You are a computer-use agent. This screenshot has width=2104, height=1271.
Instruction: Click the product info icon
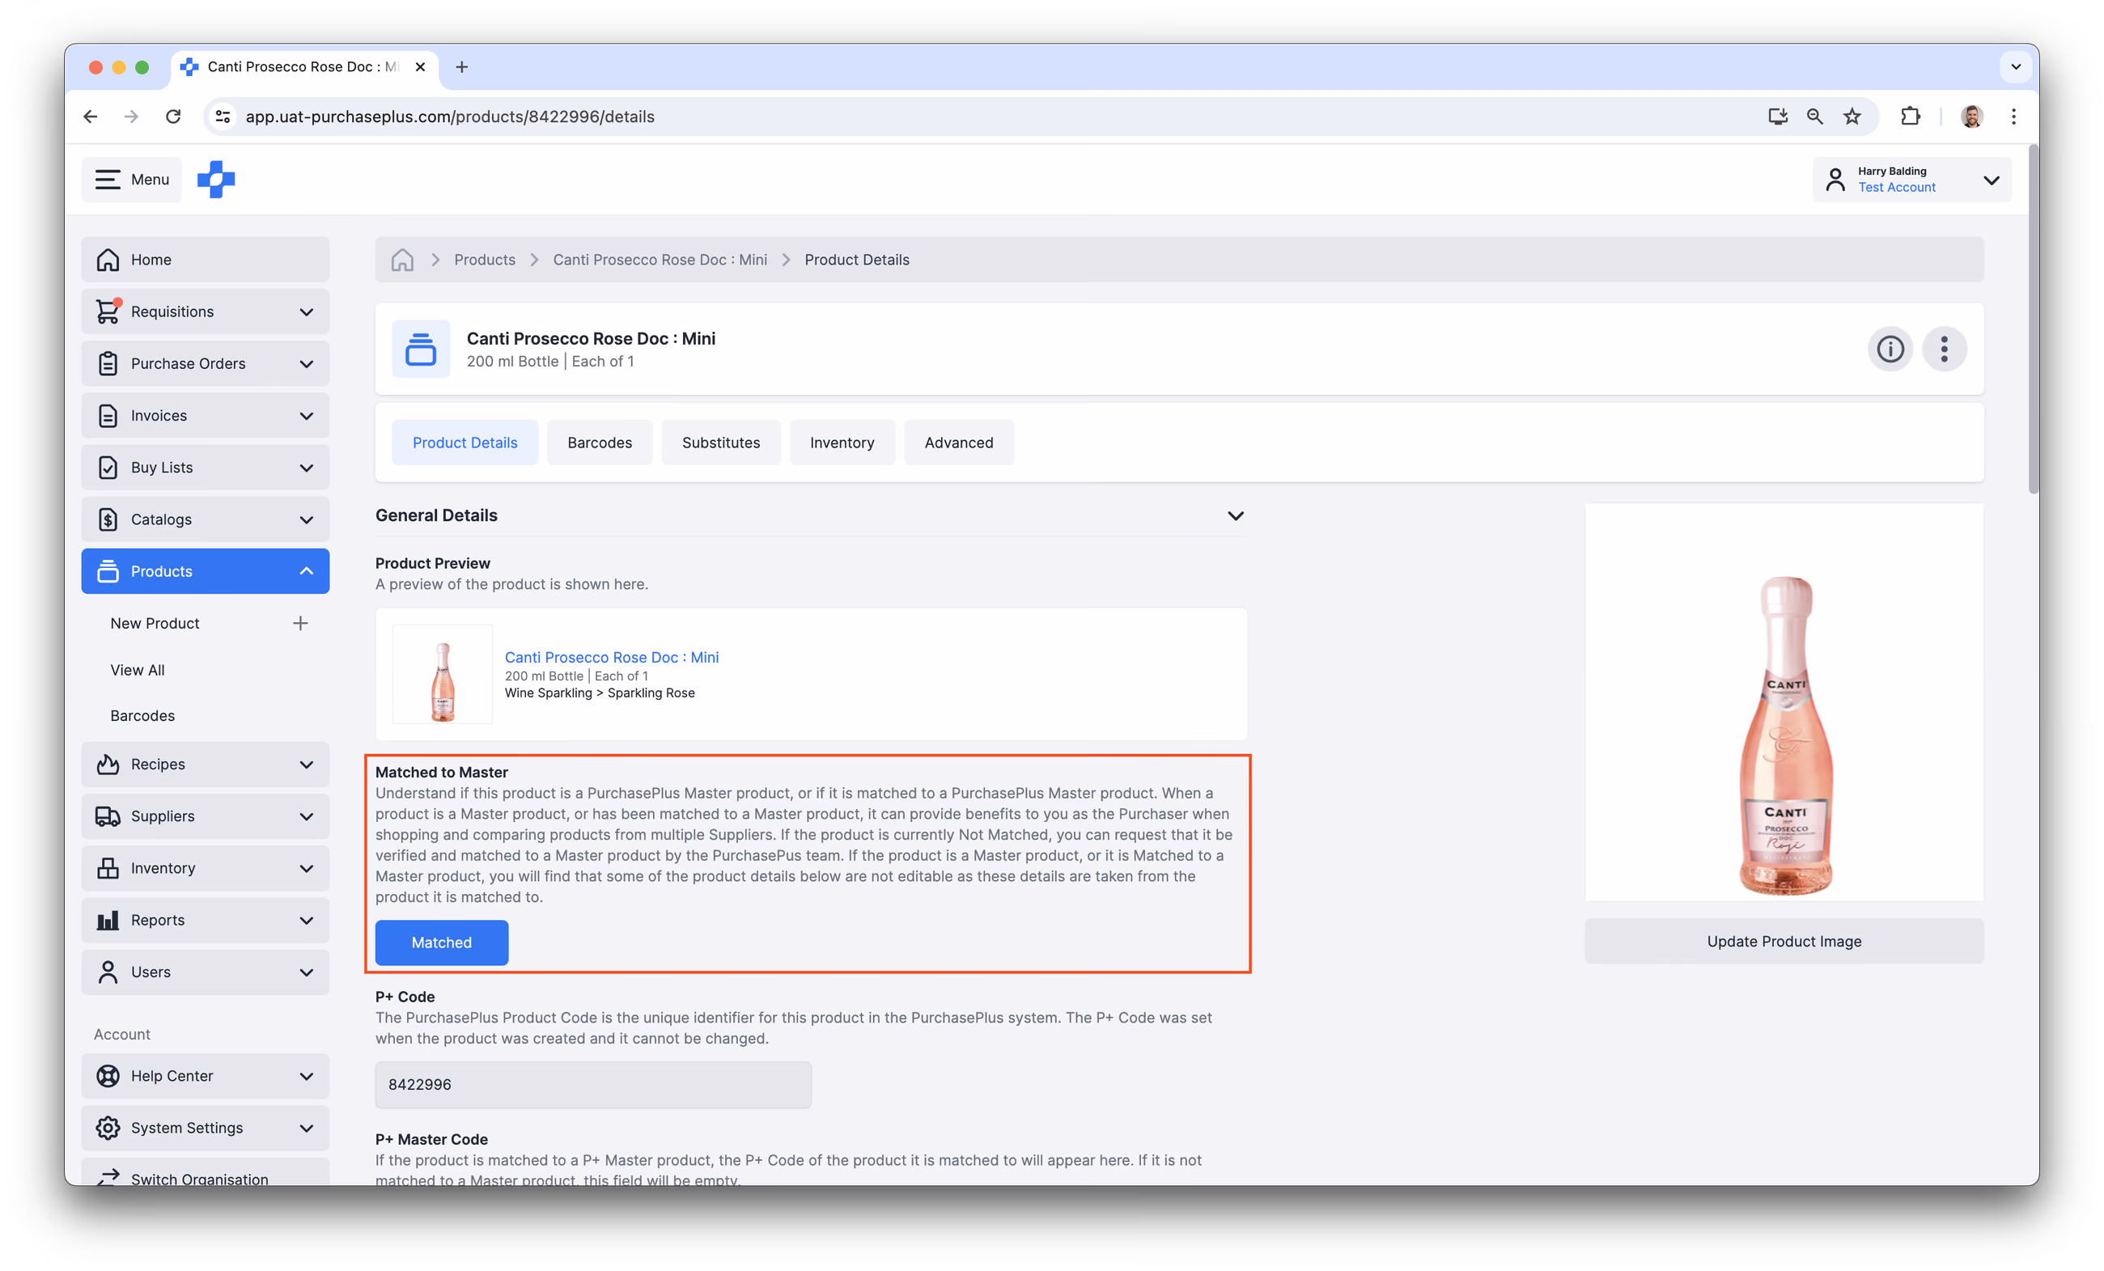(1890, 350)
